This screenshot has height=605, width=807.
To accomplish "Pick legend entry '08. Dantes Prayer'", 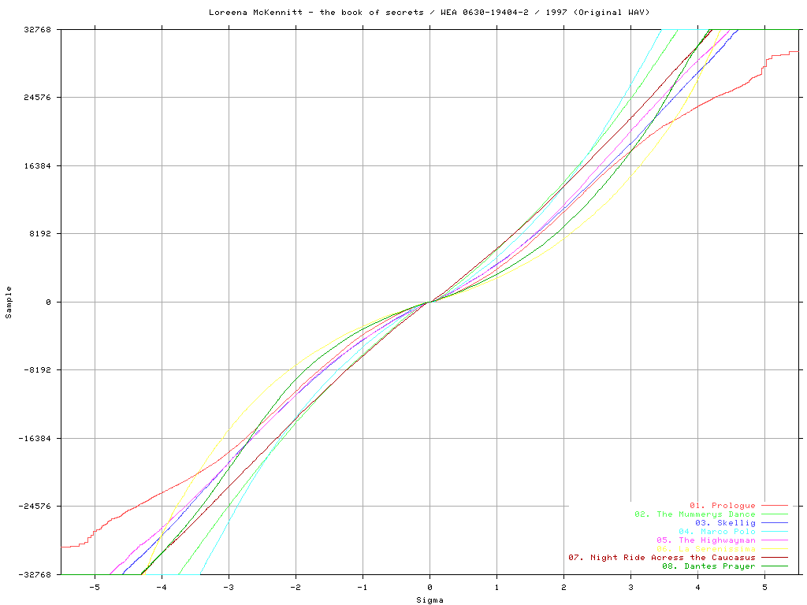I will point(708,566).
